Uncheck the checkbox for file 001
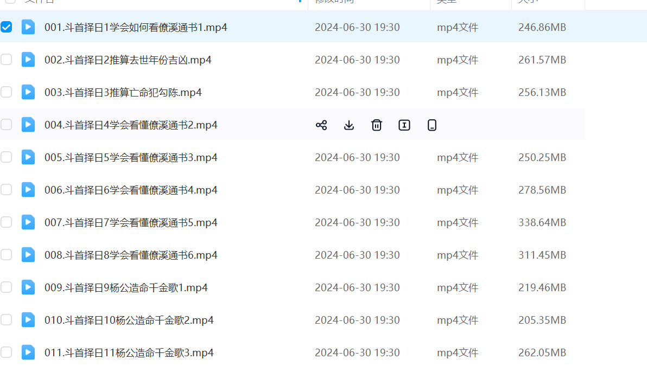The width and height of the screenshot is (647, 366). coord(7,27)
